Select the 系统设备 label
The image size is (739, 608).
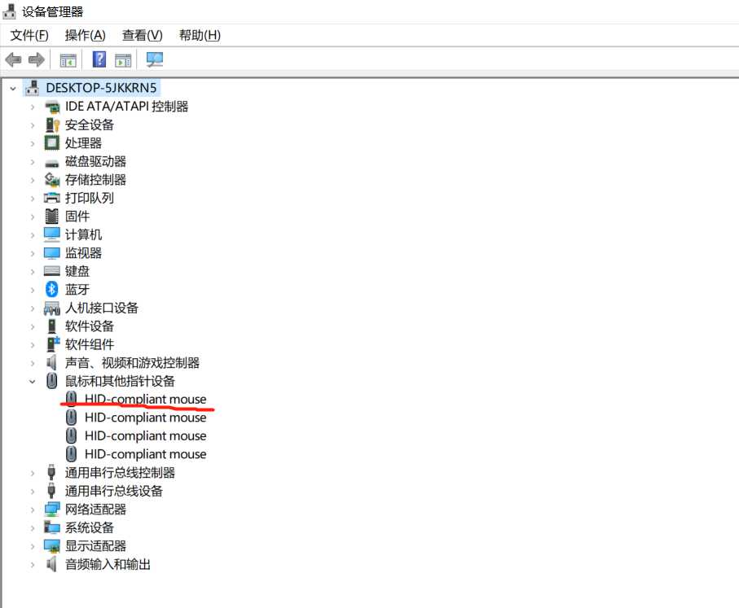coord(89,527)
